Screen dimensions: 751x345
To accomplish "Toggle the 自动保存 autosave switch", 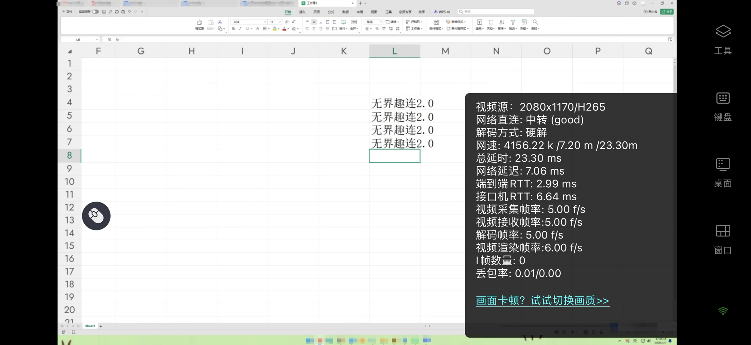I will (95, 12).
